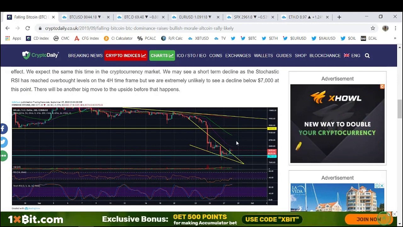Open the Chrome three-dot menu
Viewport: 403px width, 227px height.
click(x=395, y=28)
